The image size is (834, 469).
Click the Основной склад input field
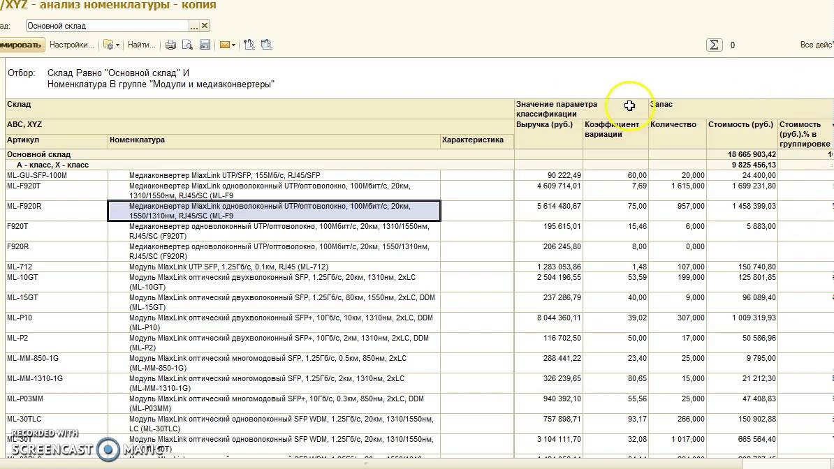pos(107,26)
